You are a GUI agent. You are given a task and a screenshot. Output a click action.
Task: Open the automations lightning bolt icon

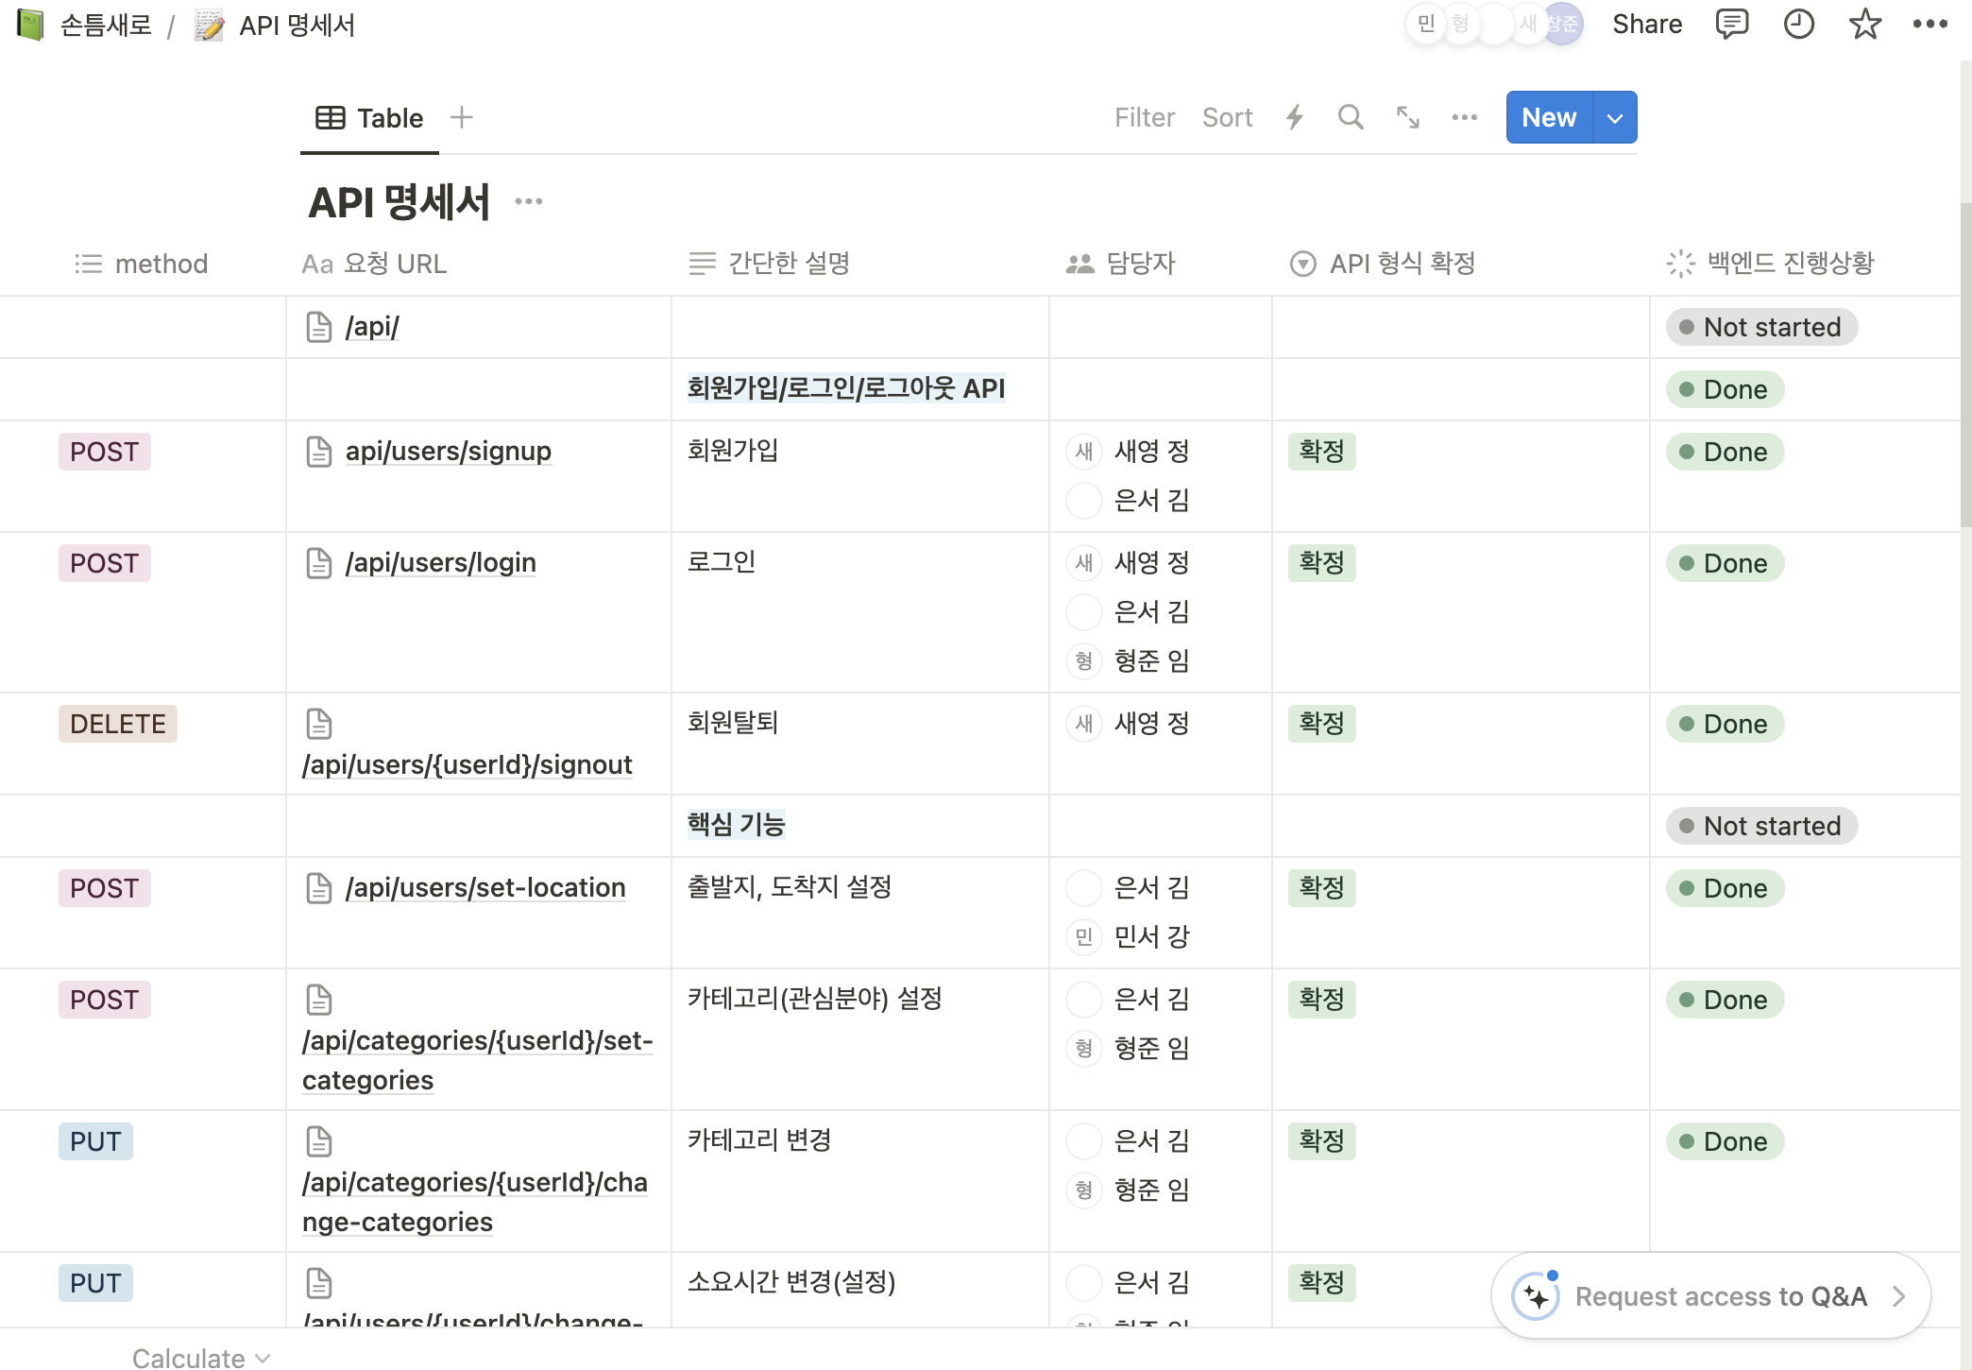1295,117
